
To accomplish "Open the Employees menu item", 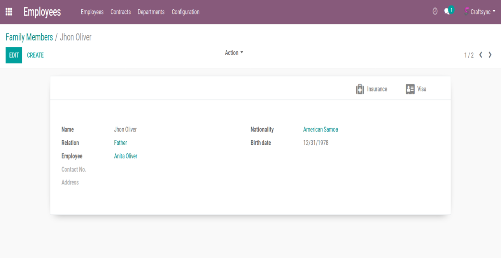I will click(92, 12).
